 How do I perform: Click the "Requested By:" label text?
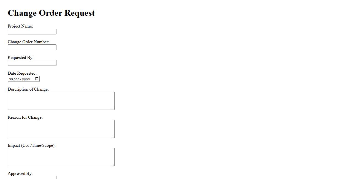click(20, 58)
